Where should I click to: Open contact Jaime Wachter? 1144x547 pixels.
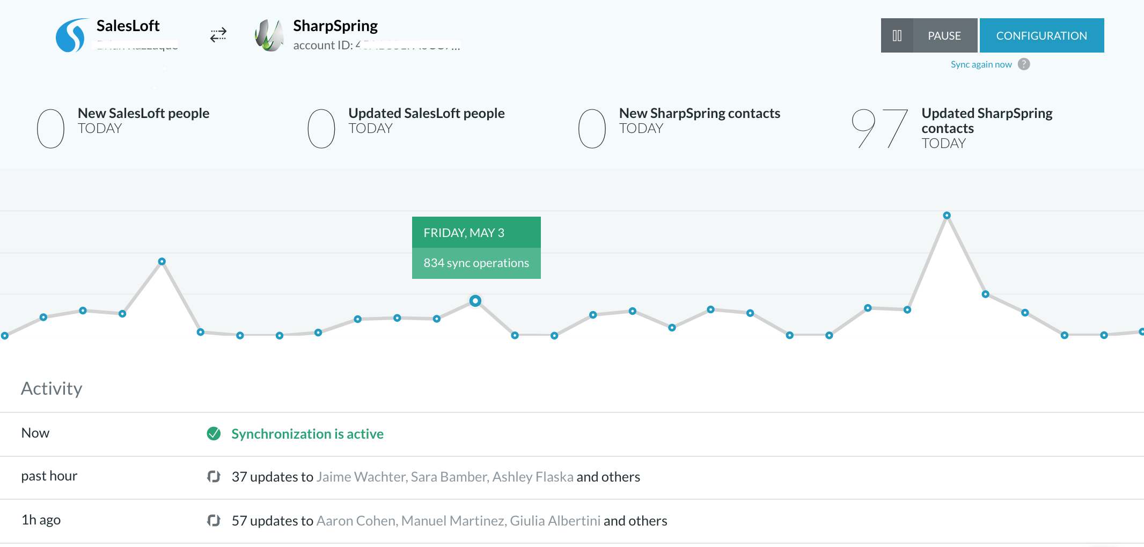(x=362, y=477)
